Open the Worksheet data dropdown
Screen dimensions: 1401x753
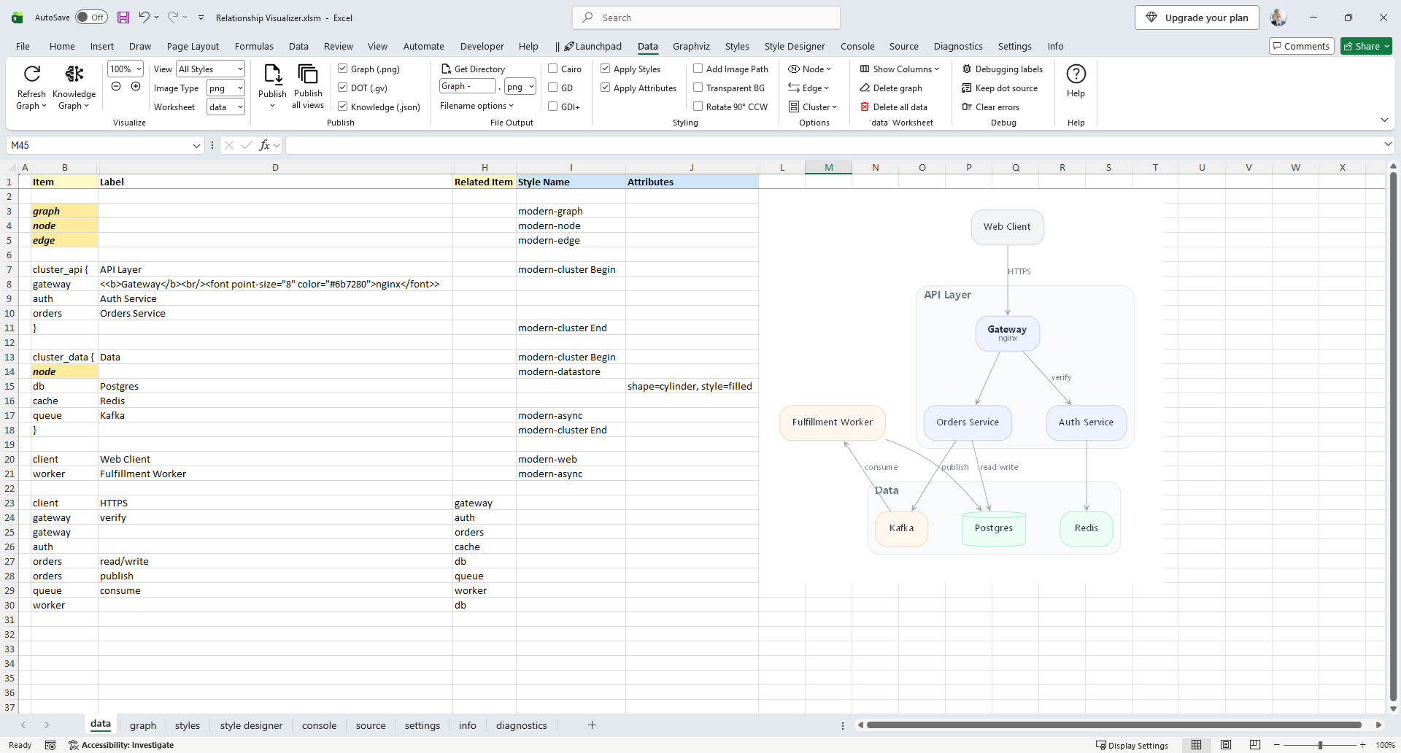(239, 107)
